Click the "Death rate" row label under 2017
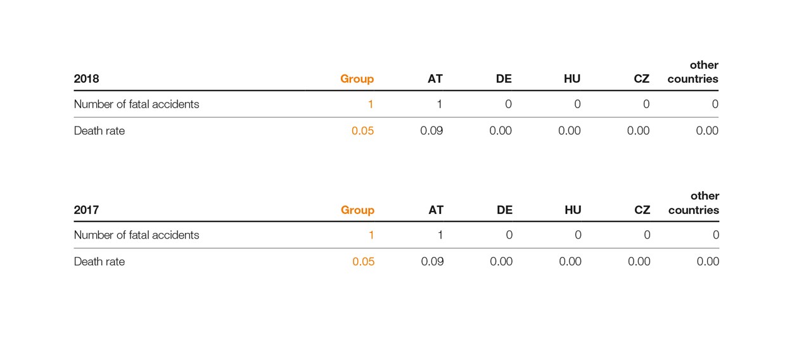Screen dimensions: 811x338 pos(99,262)
